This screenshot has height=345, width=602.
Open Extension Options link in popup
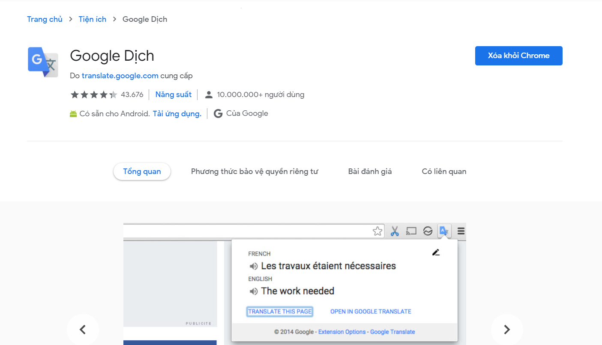point(342,332)
